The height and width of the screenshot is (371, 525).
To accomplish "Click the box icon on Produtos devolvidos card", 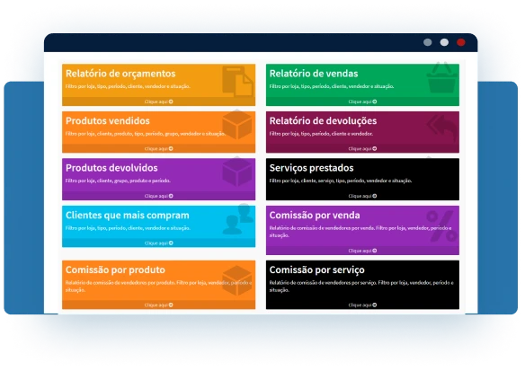I will coord(237,172).
